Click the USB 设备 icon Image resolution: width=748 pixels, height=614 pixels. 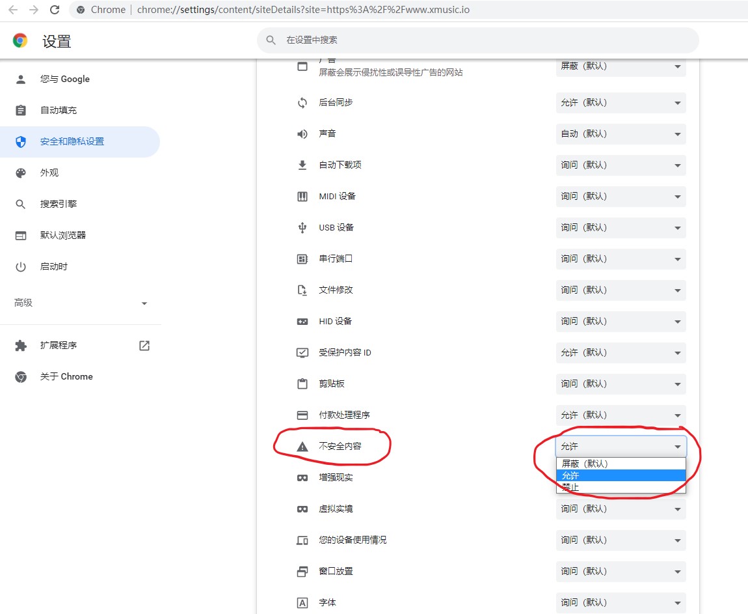click(x=302, y=228)
